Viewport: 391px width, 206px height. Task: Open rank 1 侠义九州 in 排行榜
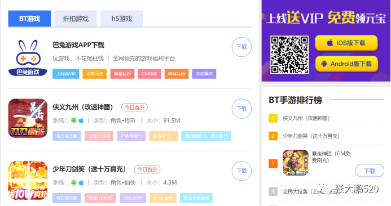coord(306,118)
